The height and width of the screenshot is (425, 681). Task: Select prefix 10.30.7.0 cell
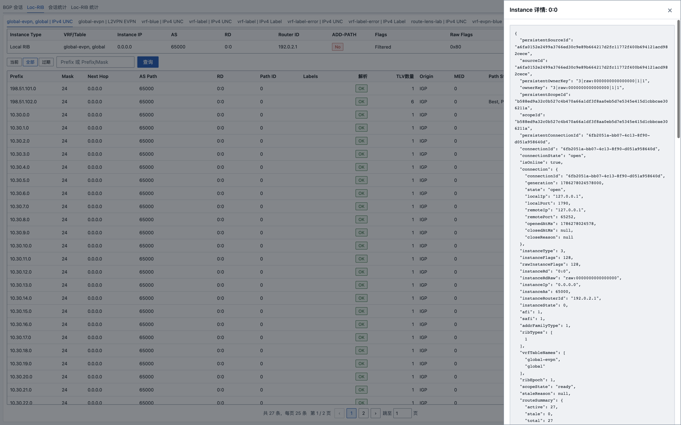click(x=20, y=206)
